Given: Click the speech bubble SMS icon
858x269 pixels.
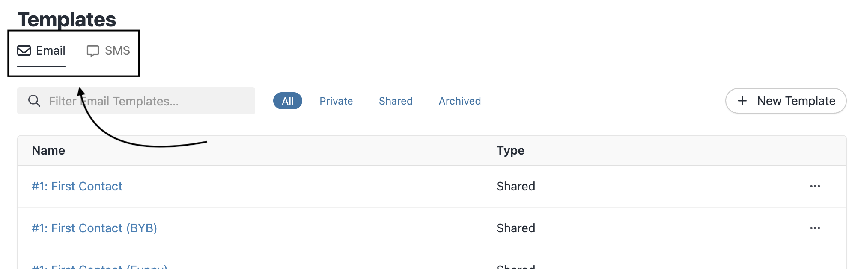Looking at the screenshot, I should (x=92, y=51).
